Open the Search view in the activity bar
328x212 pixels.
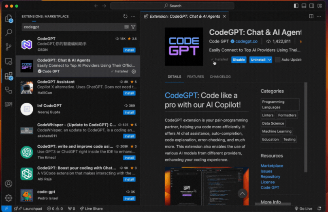pyautogui.click(x=9, y=32)
